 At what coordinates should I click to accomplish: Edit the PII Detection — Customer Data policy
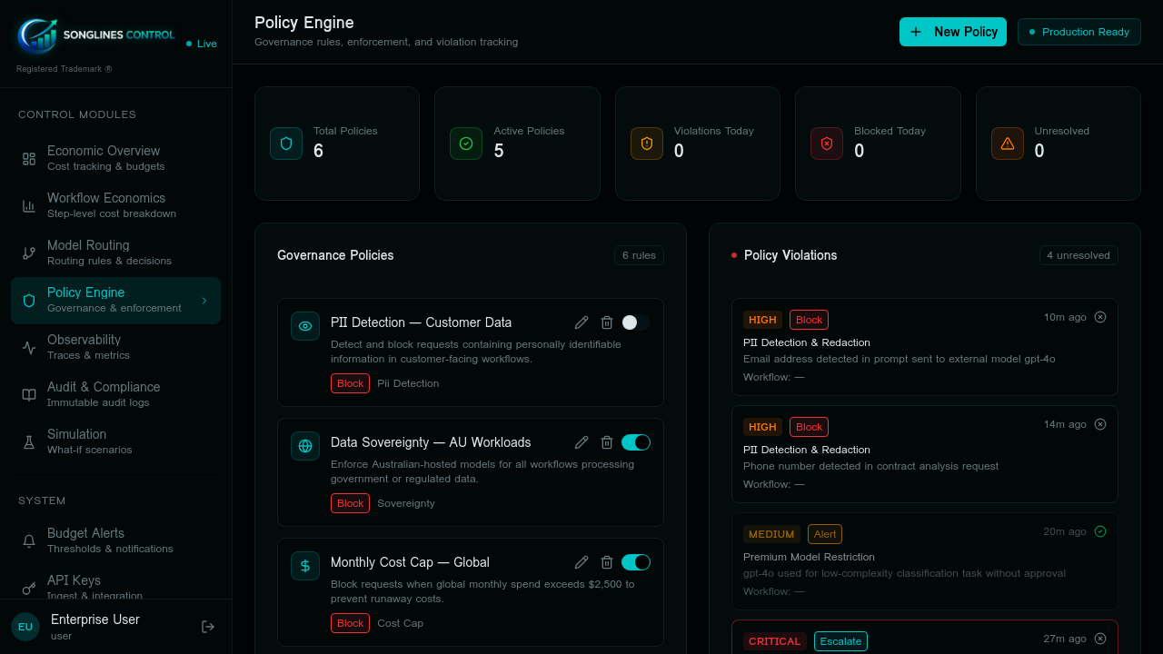581,322
